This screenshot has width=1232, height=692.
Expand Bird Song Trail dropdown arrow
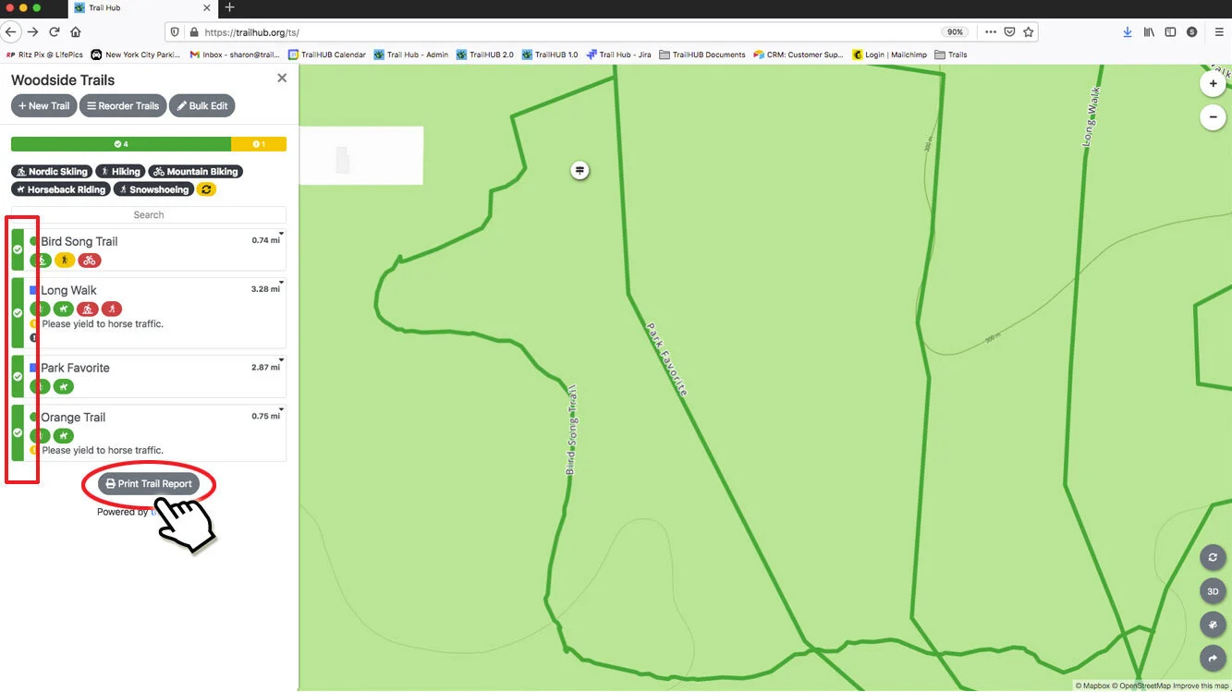281,234
